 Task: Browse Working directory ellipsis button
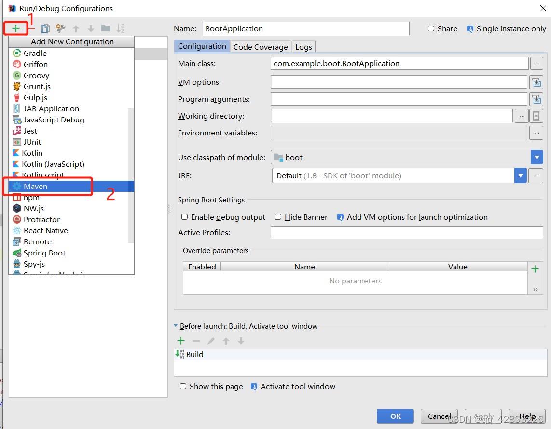pos(522,116)
